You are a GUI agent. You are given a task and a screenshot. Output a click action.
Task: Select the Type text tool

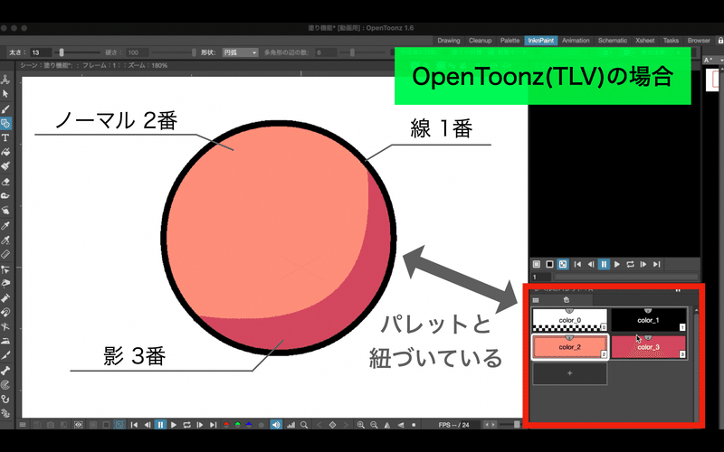pos(5,138)
